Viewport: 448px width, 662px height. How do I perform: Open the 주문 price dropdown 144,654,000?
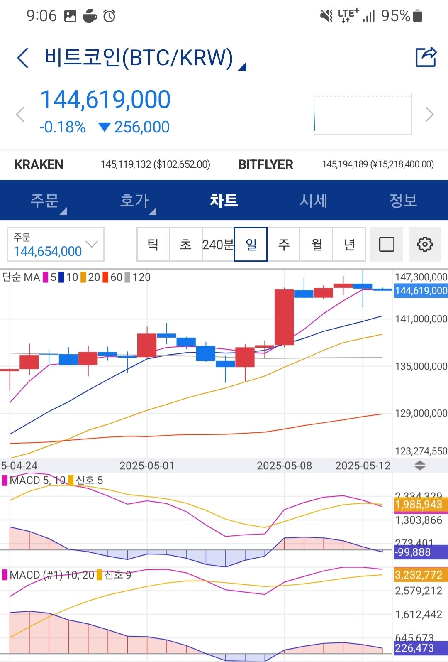point(56,244)
